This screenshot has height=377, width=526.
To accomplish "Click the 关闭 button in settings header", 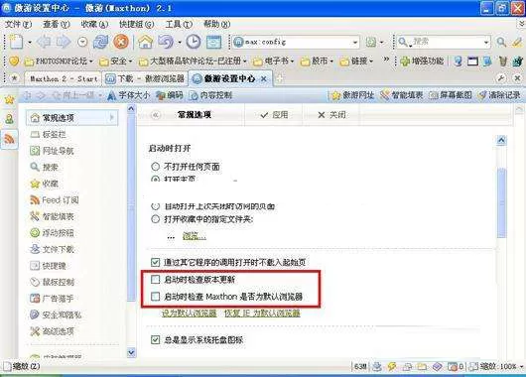I will 331,115.
